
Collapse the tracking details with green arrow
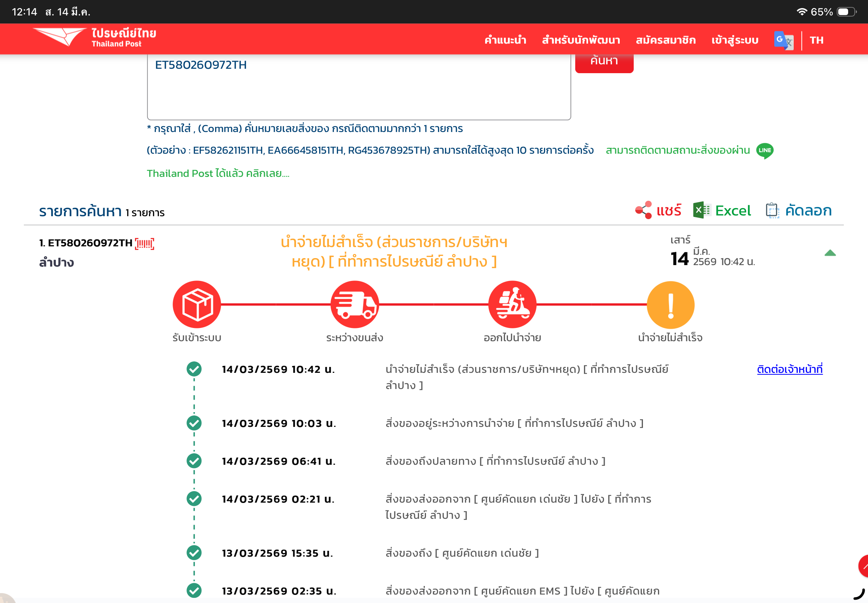(x=830, y=253)
